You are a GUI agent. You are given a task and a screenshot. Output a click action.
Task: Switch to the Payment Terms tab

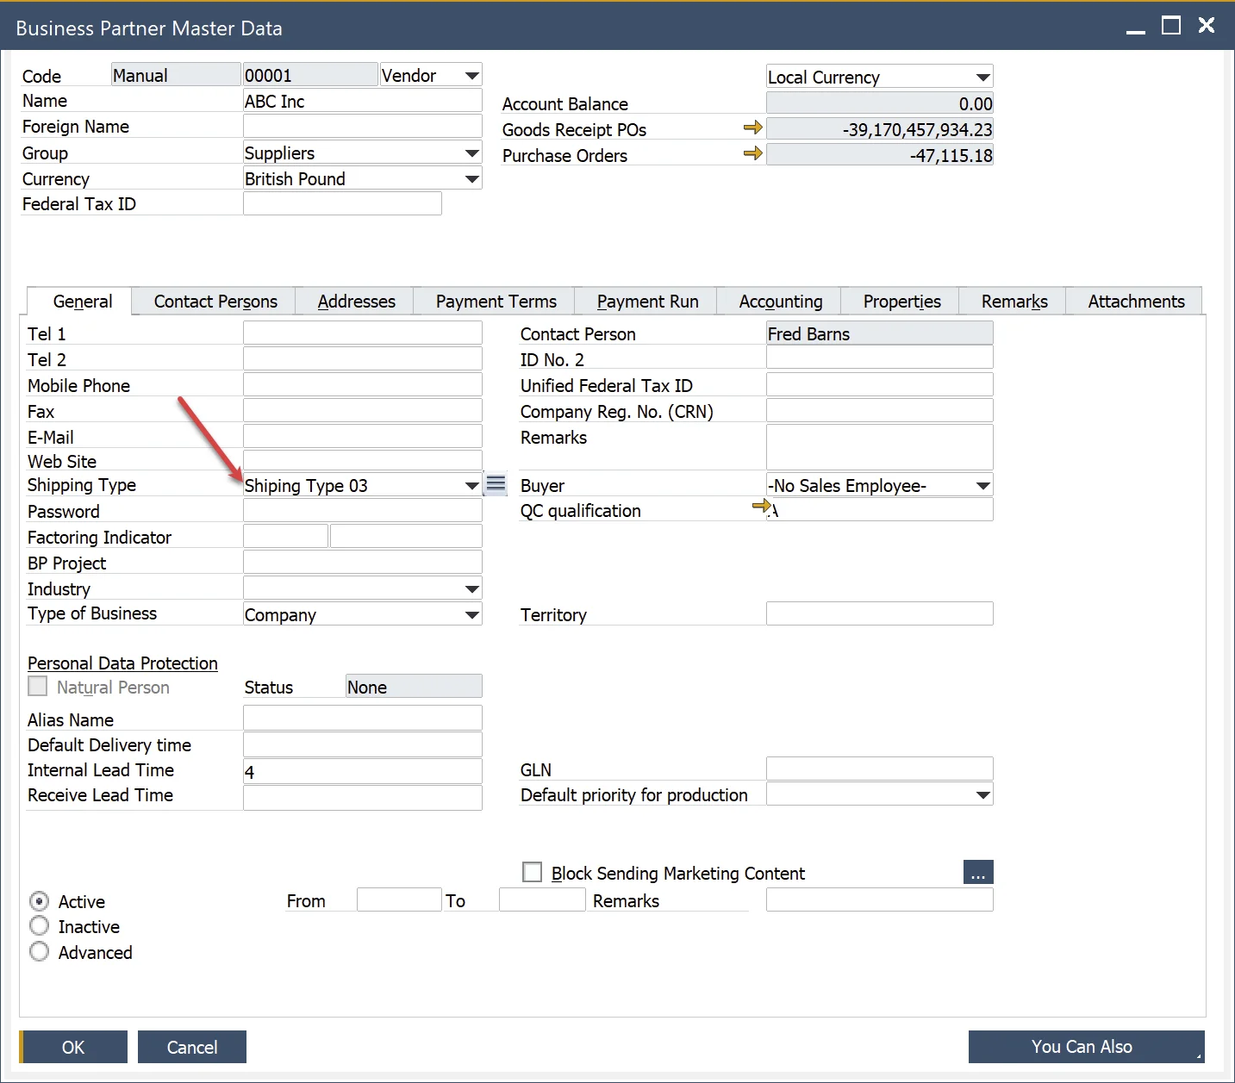click(496, 302)
